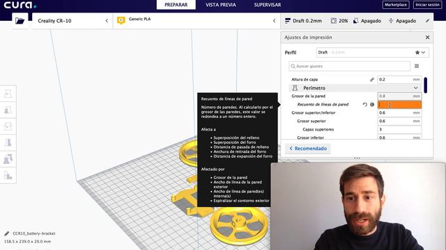Click the CCR10_battery-bracket job name
Viewport: 446px width, 250px height.
(x=34, y=233)
